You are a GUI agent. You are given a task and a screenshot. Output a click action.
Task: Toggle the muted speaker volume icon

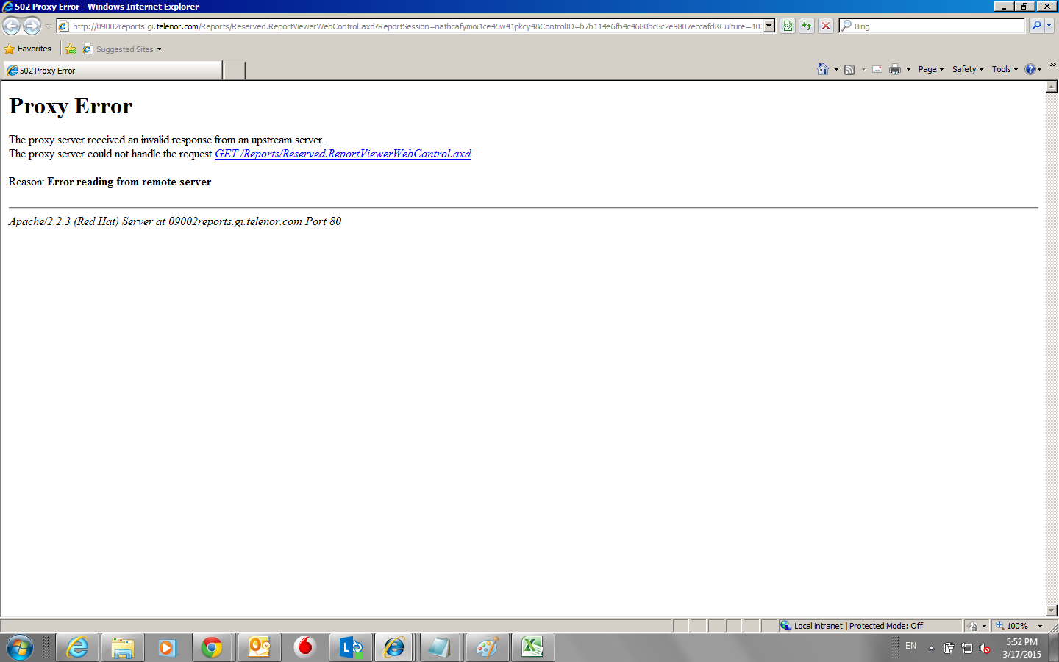pos(985,648)
